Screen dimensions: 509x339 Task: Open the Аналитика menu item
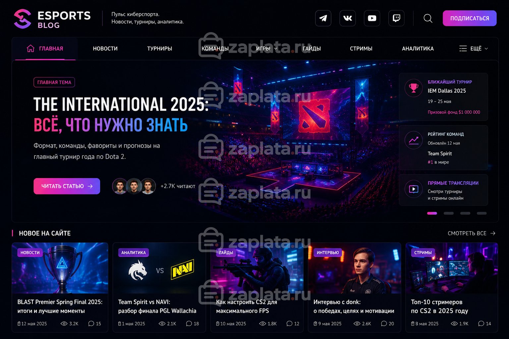pos(418,49)
